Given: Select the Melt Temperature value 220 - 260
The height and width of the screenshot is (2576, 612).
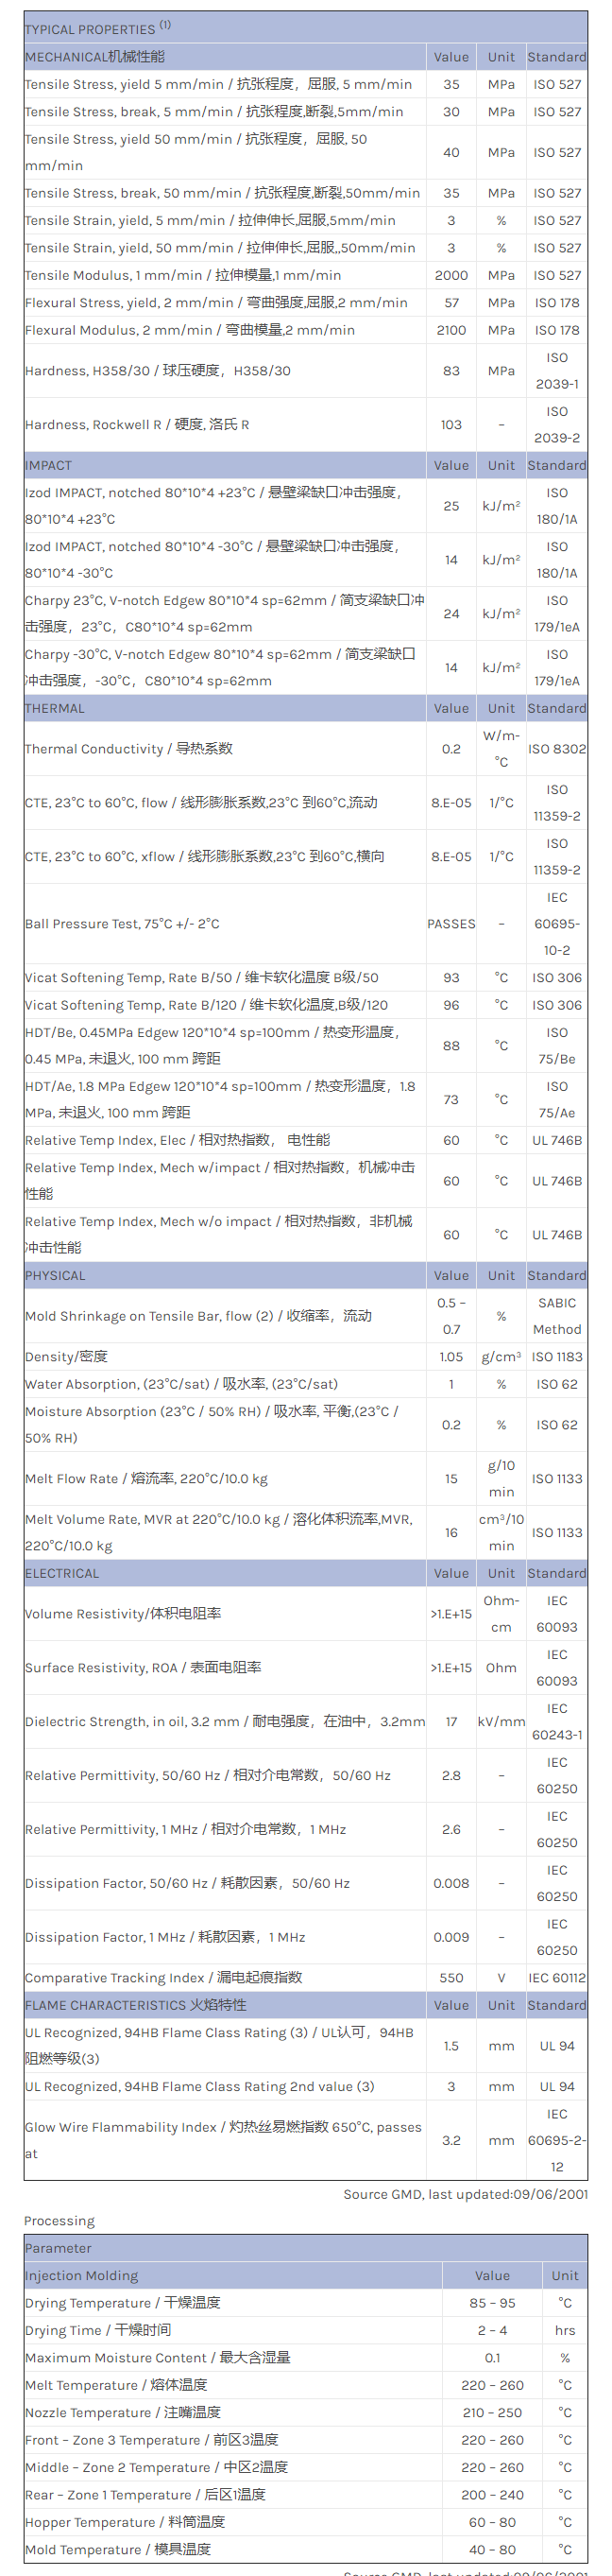Looking at the screenshot, I should coord(492,2385).
